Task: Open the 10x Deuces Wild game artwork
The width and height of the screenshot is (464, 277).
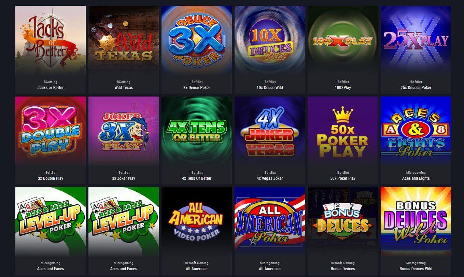Action: point(270,41)
